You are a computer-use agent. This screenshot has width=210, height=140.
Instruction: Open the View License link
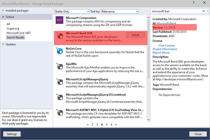[166, 45]
